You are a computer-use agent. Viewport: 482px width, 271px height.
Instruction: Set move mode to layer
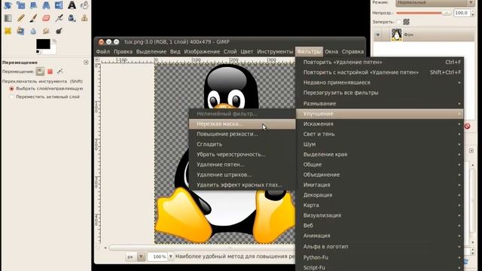(40, 72)
